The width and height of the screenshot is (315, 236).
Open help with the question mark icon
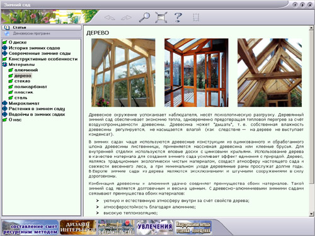(x=178, y=17)
